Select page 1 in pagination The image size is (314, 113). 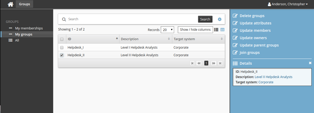click(x=206, y=63)
